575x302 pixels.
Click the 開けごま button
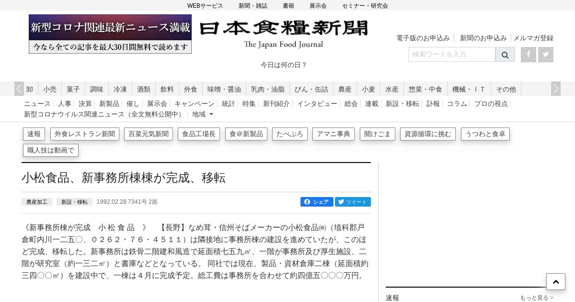coord(378,134)
